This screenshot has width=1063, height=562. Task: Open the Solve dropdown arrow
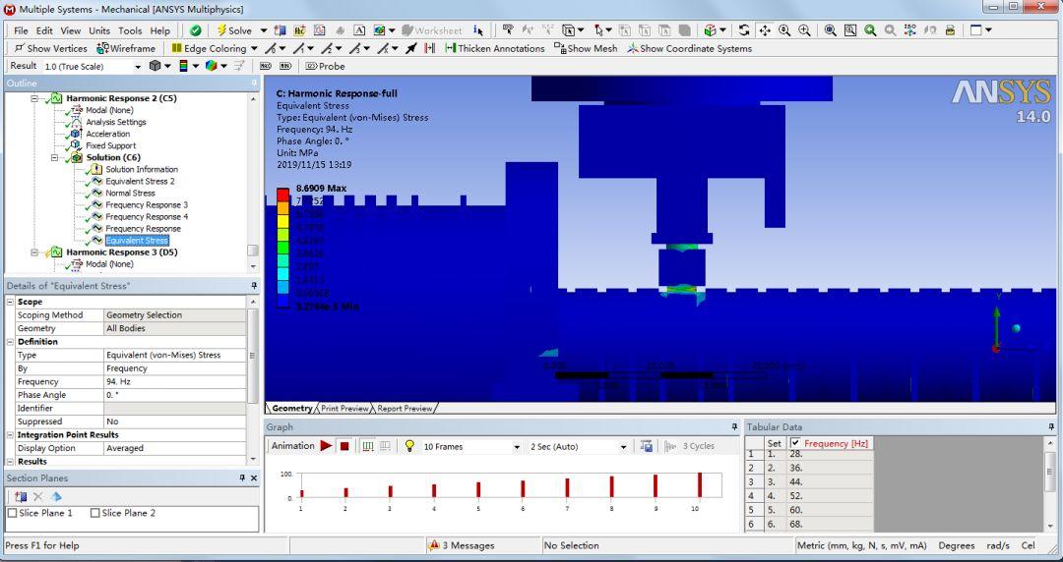(x=264, y=30)
